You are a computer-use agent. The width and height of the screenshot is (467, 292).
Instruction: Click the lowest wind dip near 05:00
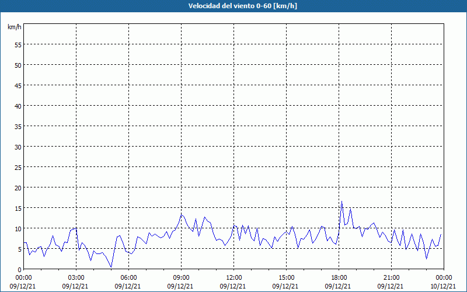(x=111, y=267)
